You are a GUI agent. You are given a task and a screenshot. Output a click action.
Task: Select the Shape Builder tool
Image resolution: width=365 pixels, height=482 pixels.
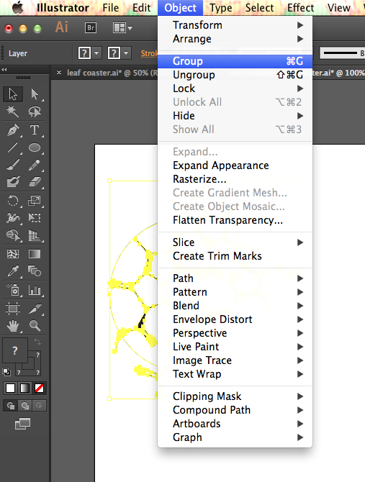tap(13, 235)
